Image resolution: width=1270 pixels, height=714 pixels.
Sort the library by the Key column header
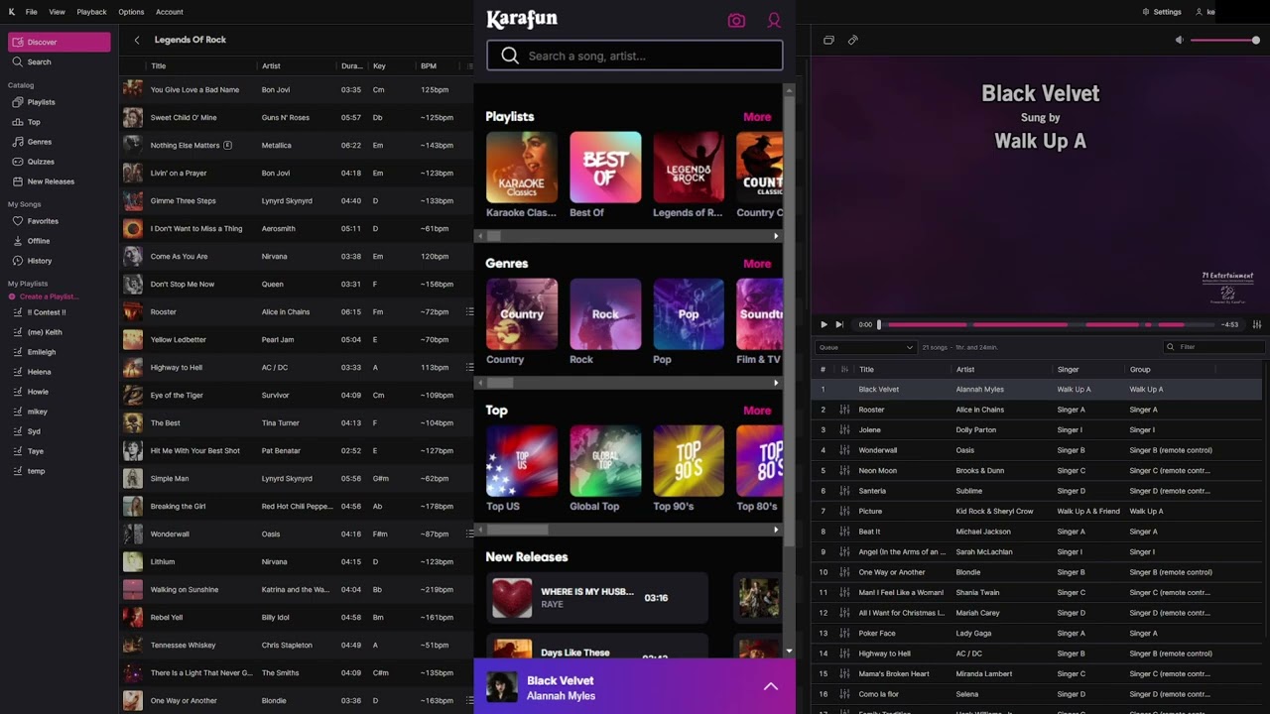pos(379,65)
